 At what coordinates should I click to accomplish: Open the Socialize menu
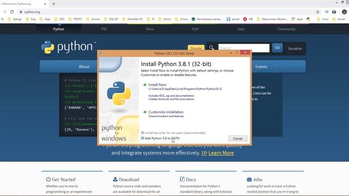294,48
